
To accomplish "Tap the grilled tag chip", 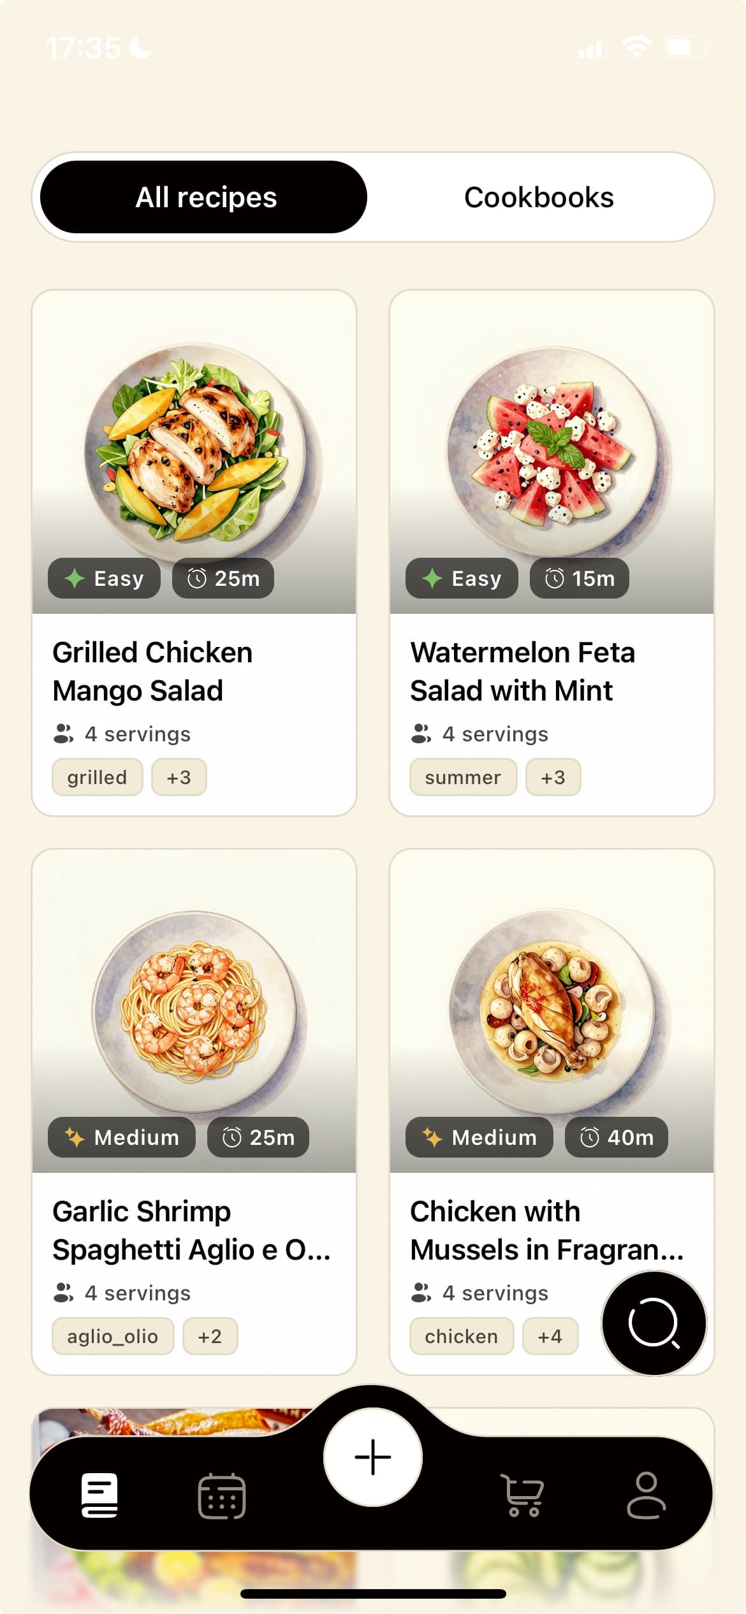I will click(x=97, y=778).
